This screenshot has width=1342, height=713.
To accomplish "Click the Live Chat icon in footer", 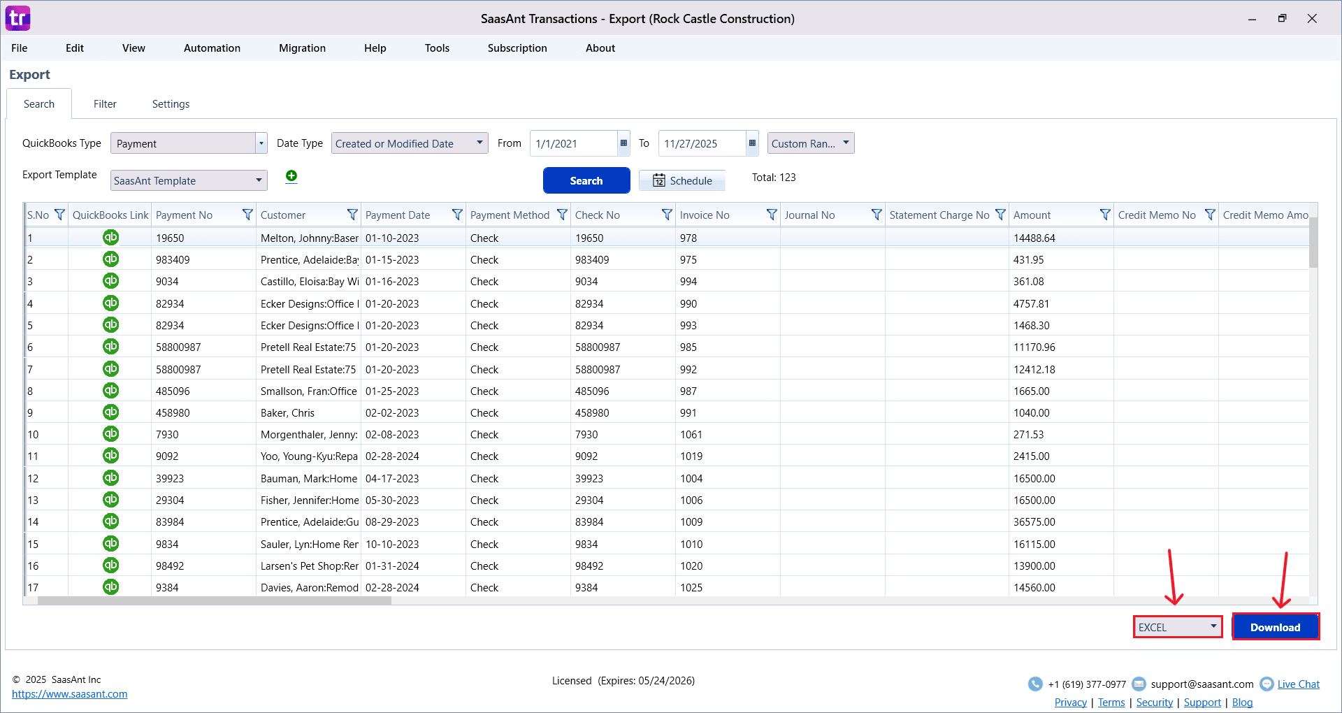I will coord(1267,684).
